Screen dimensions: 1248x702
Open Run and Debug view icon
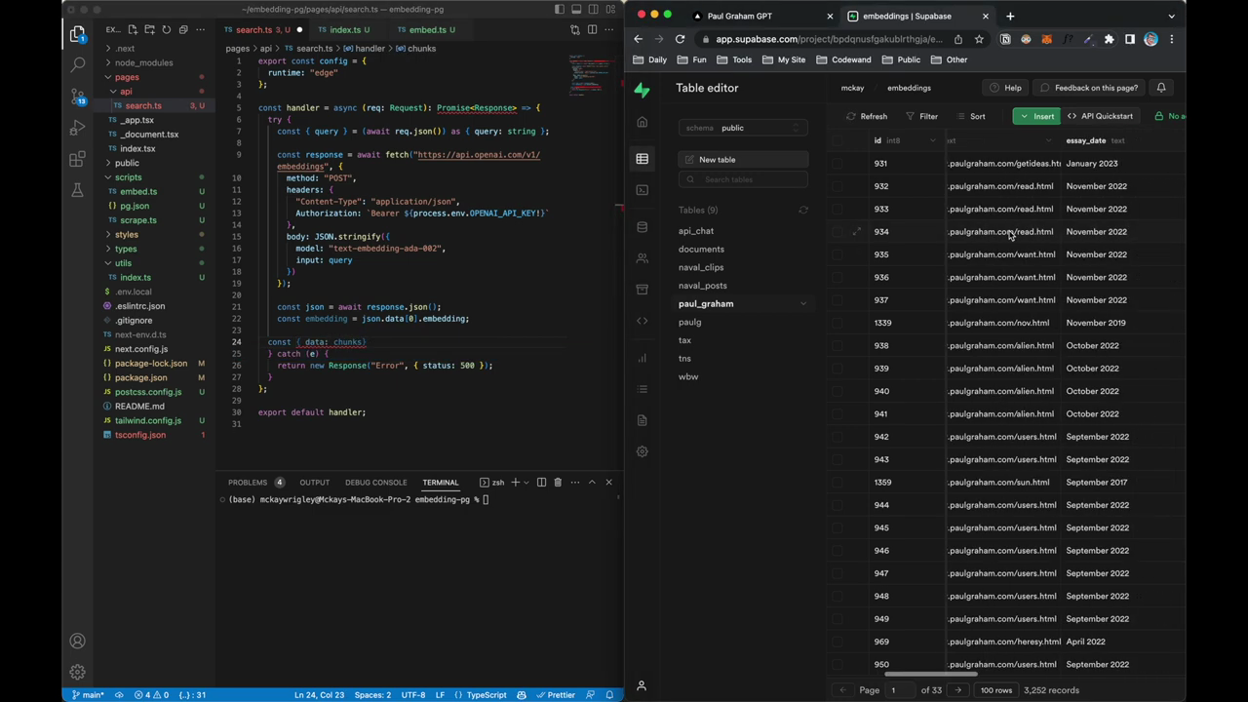[x=77, y=128]
